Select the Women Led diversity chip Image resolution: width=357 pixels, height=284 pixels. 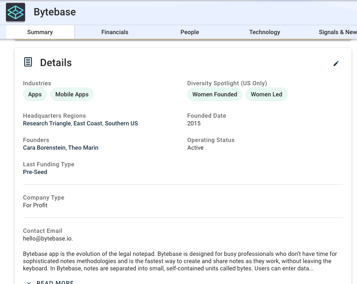[266, 94]
